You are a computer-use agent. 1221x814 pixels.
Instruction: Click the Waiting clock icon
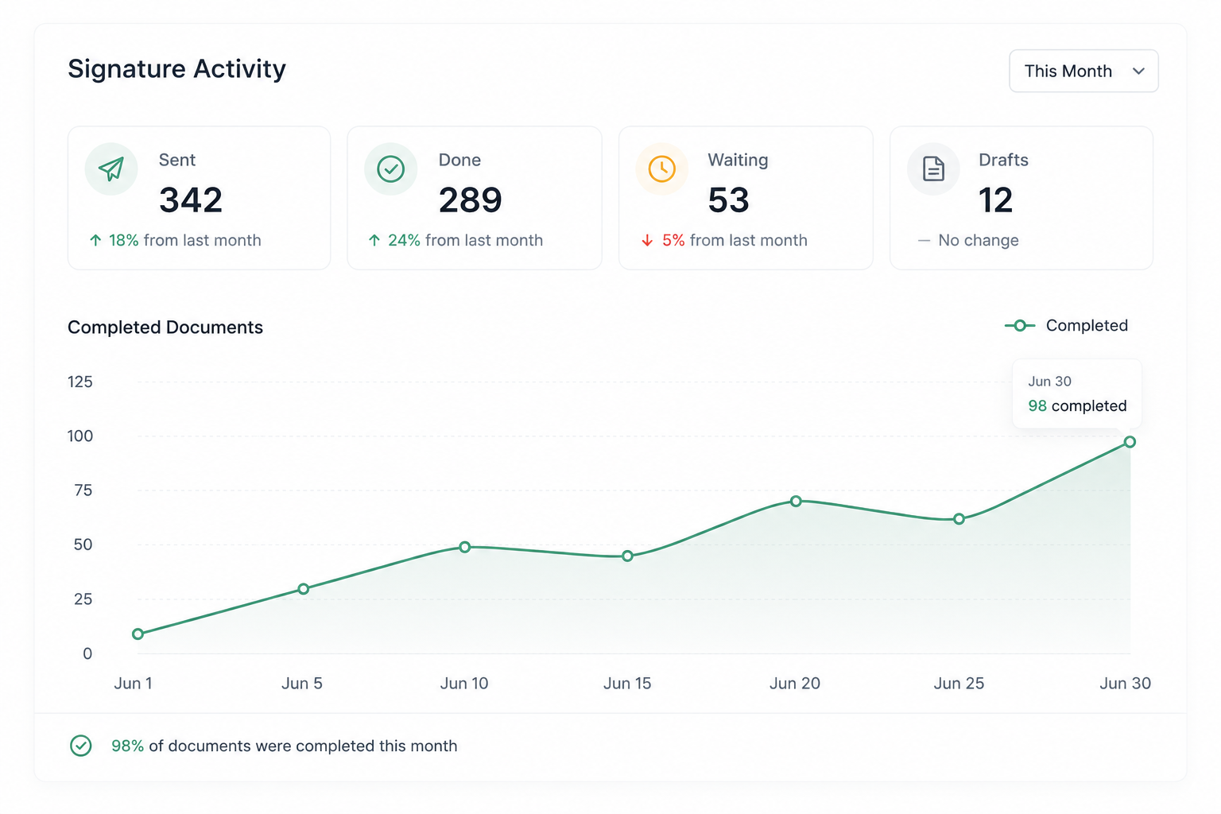[x=661, y=169]
